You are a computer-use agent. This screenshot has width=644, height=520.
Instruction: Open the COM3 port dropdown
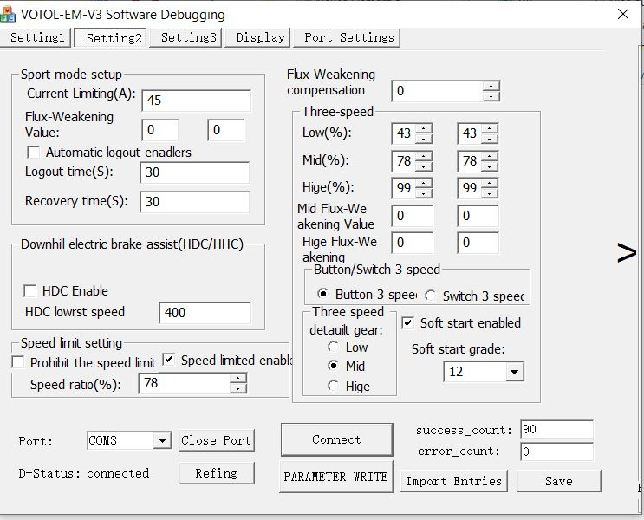click(x=161, y=441)
